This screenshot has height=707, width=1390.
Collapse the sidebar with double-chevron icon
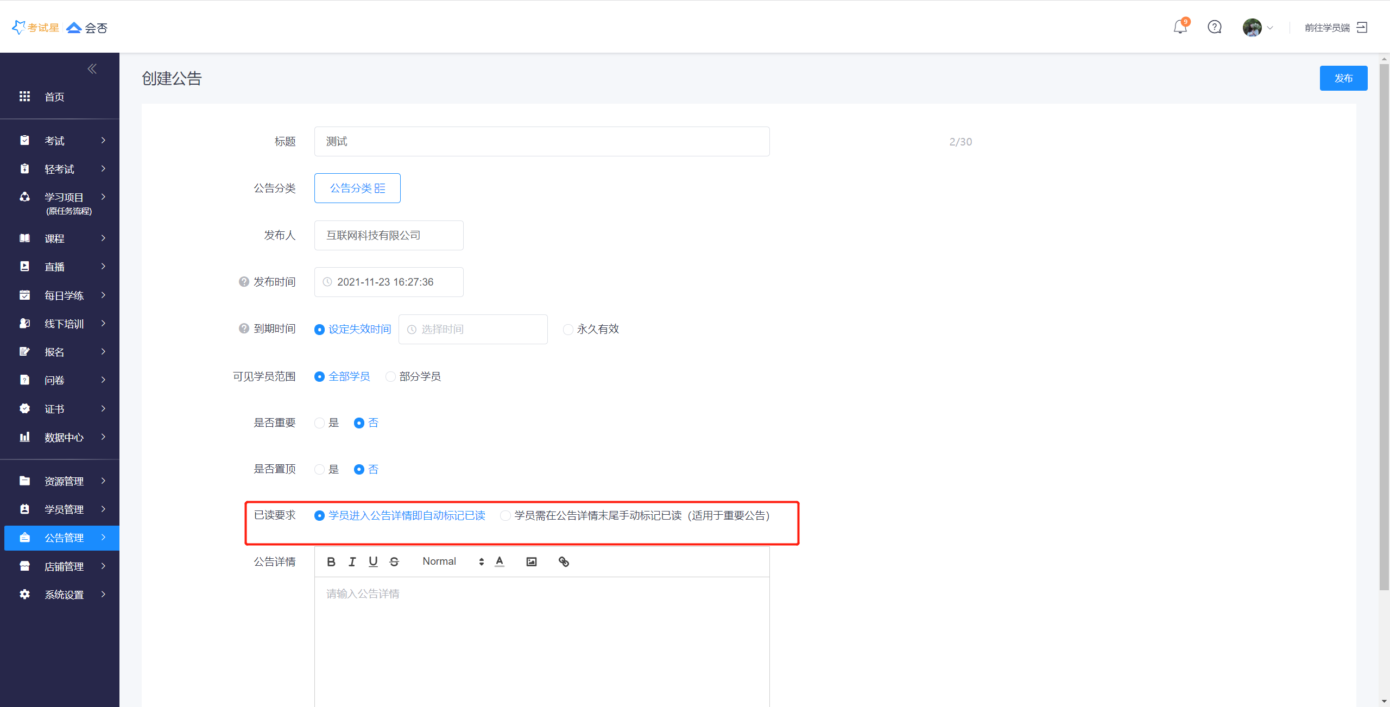pos(92,68)
